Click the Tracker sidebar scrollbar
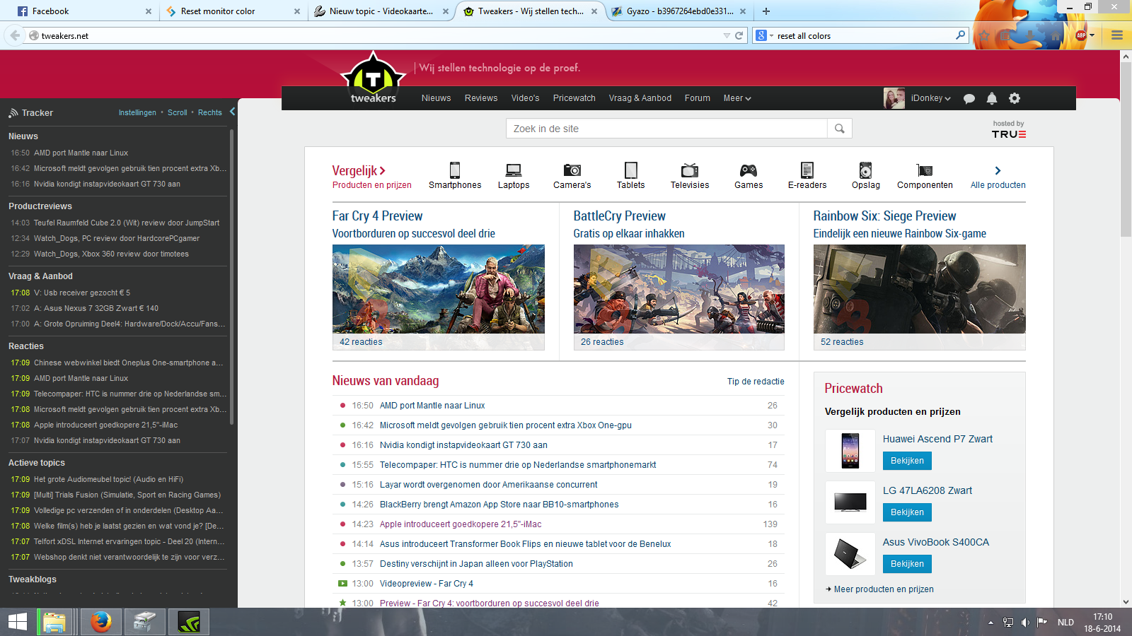 tap(231, 277)
